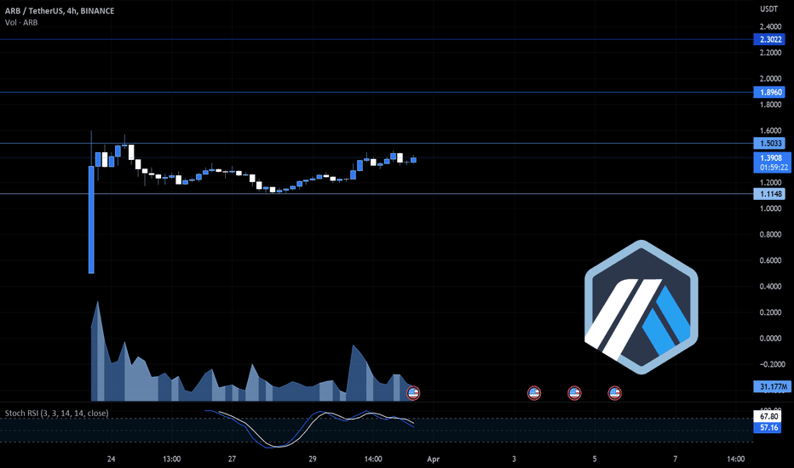This screenshot has height=468, width=794.
Task: Click the volume value label 31.177M
Action: 772,386
